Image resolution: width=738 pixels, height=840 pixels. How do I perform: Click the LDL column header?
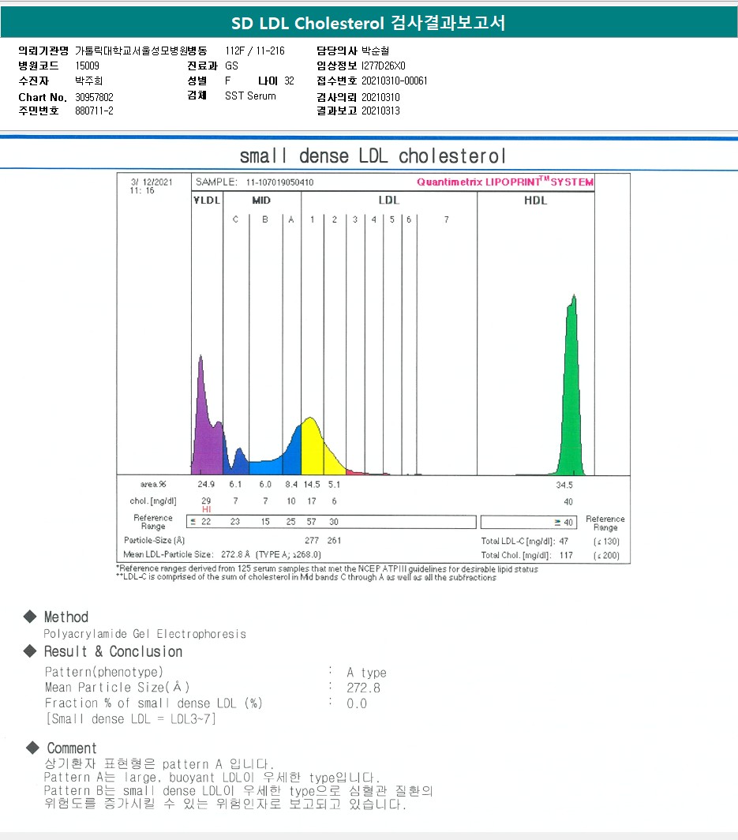tap(389, 201)
